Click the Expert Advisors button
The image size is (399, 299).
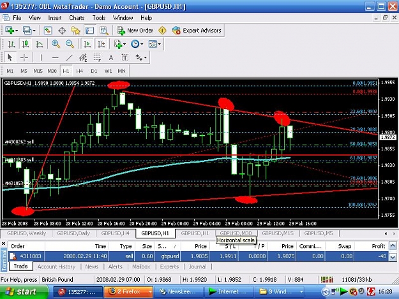click(x=197, y=31)
